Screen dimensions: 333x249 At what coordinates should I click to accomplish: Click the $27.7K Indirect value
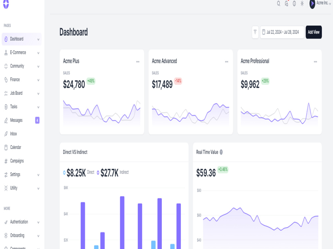109,173
